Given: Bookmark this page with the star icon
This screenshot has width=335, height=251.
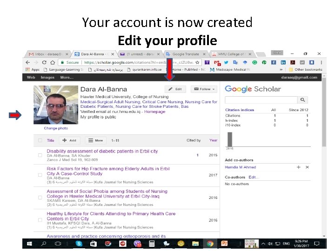Looking at the screenshot, I should [x=197, y=62].
